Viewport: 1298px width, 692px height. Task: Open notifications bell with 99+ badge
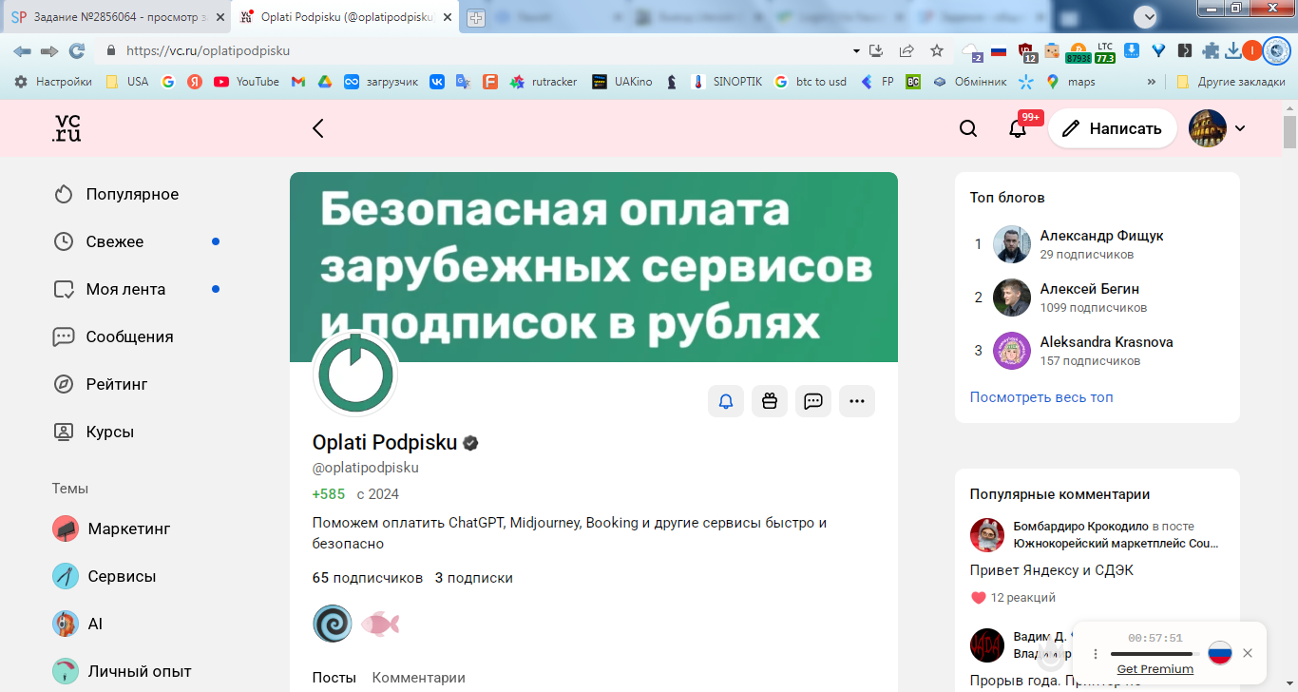pos(1018,128)
